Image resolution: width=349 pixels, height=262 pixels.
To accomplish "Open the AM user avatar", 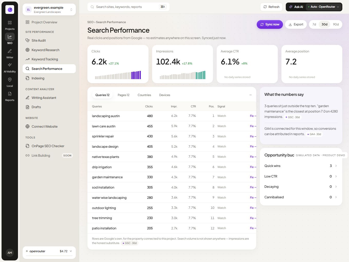I will [x=10, y=253].
